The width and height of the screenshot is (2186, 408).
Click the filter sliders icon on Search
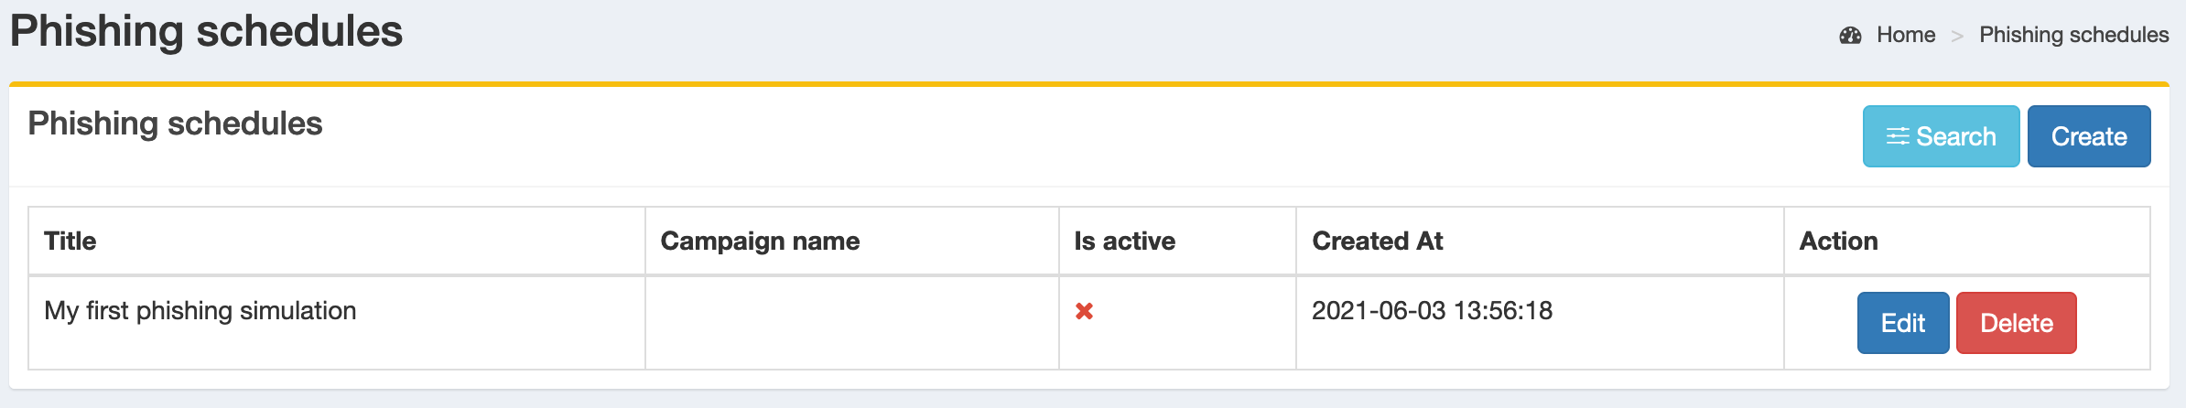click(1898, 136)
